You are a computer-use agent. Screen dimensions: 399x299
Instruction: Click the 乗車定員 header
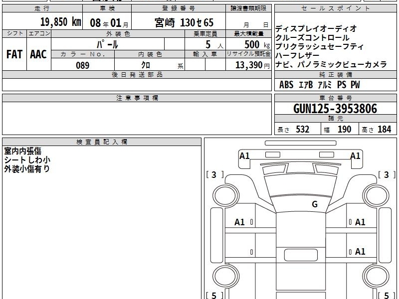click(205, 33)
